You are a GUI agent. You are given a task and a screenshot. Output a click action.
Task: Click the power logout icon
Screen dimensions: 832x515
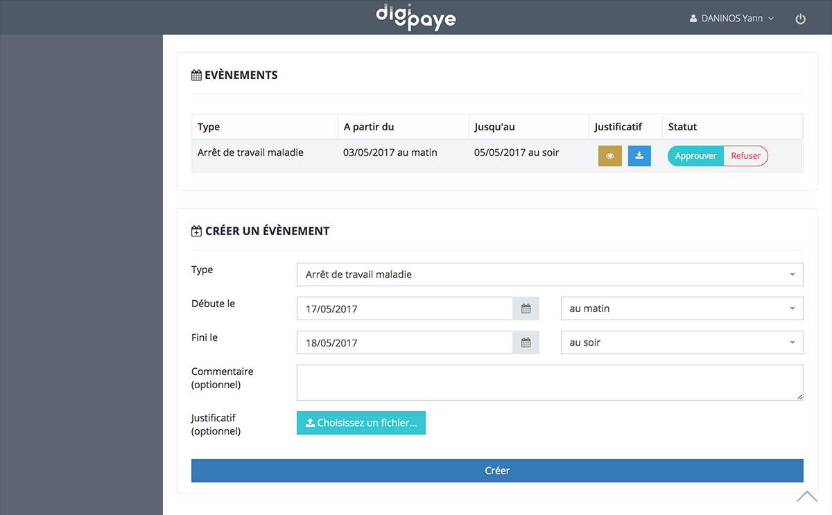(800, 19)
